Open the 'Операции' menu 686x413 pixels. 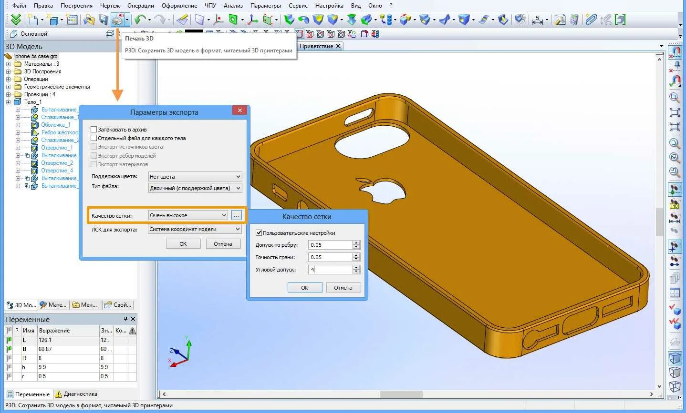(141, 6)
